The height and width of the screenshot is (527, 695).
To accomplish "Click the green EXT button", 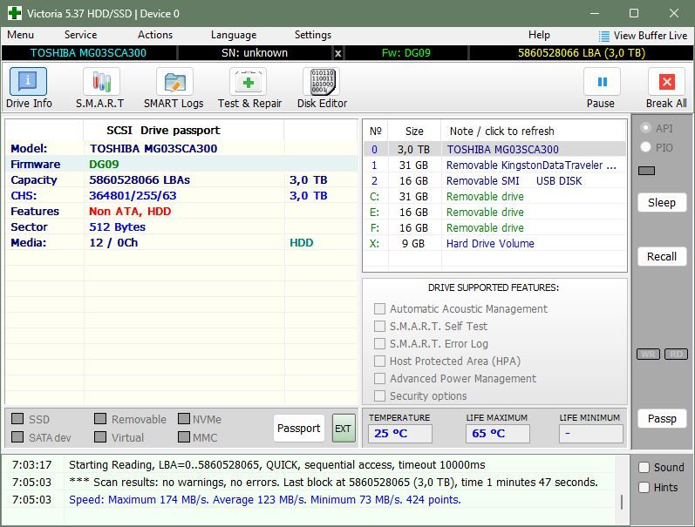I will point(344,429).
